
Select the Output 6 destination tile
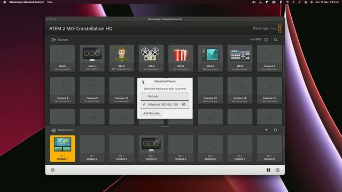pos(210,149)
